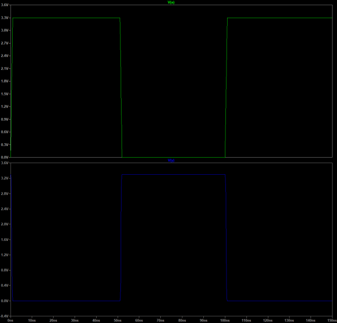Click the green trace falling edge near 50ns
The height and width of the screenshot is (323, 337).
point(121,88)
